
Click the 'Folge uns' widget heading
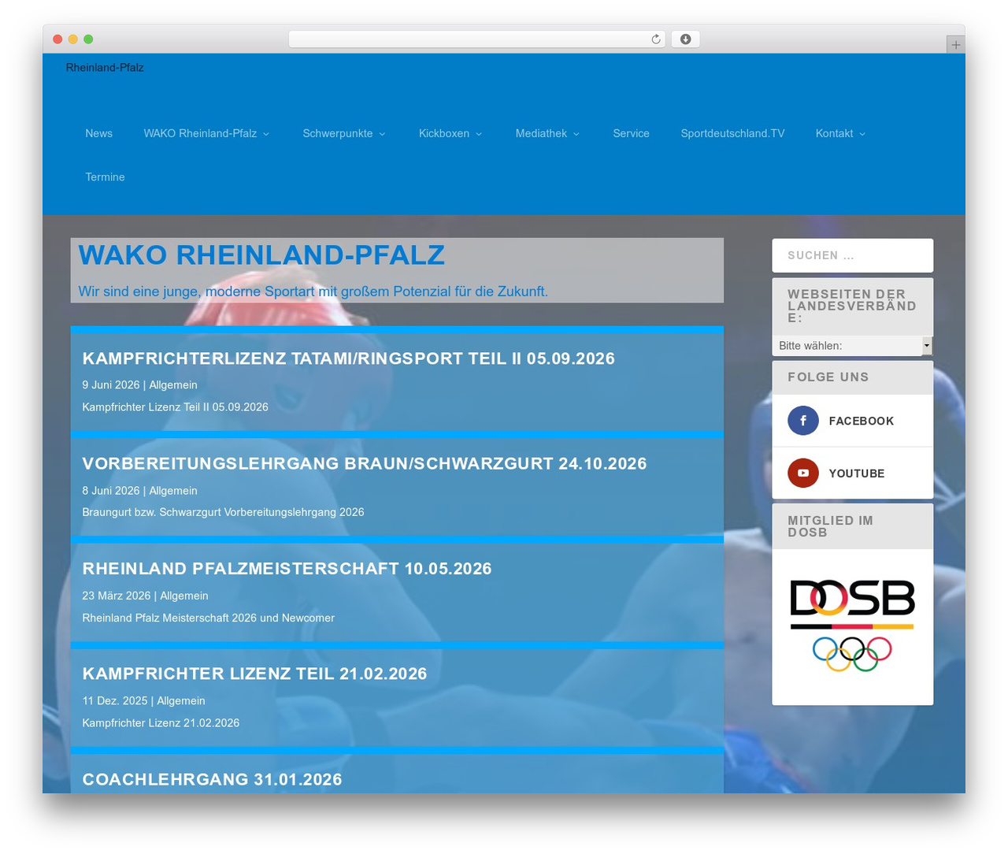point(828,377)
